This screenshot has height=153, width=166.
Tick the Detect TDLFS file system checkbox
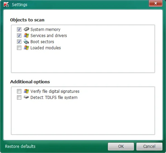click(19, 97)
